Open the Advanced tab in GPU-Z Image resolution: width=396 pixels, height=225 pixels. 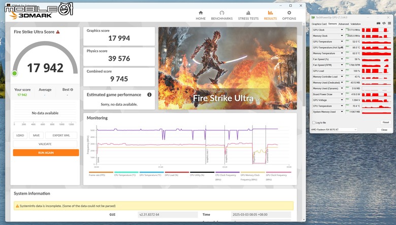pos(344,24)
